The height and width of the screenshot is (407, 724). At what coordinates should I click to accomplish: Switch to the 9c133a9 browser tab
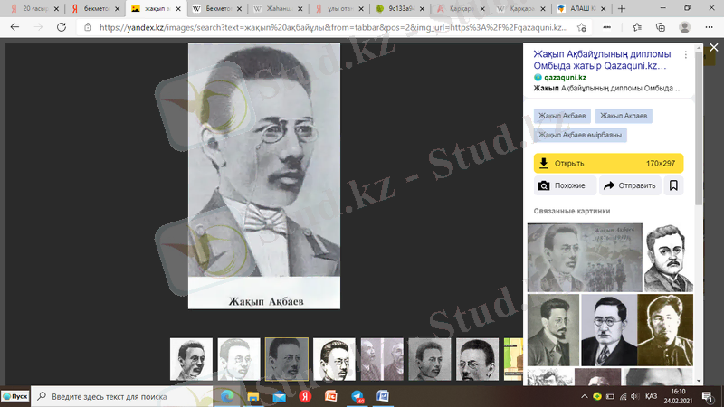point(398,8)
